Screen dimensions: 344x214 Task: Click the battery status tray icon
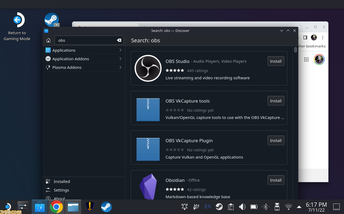tap(254, 207)
